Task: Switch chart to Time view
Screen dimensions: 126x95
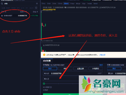Action: pyautogui.click(x=43, y=4)
